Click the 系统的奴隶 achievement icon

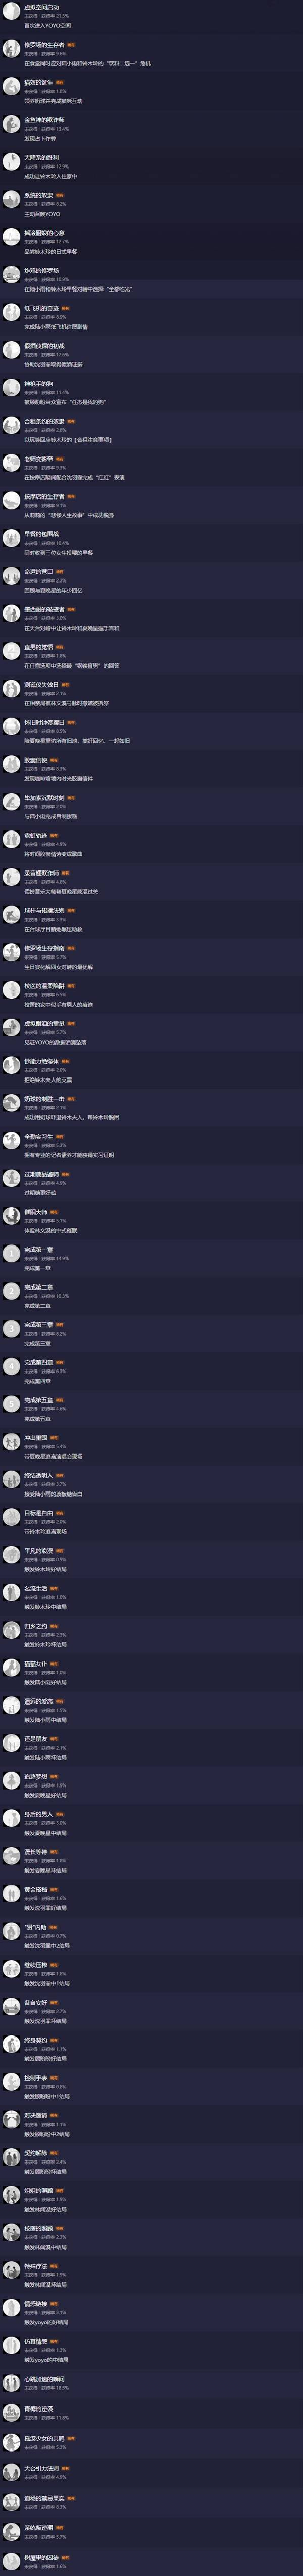[x=12, y=200]
